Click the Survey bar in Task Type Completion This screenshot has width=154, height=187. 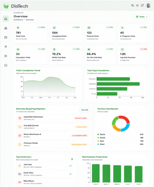[x=107, y=94]
